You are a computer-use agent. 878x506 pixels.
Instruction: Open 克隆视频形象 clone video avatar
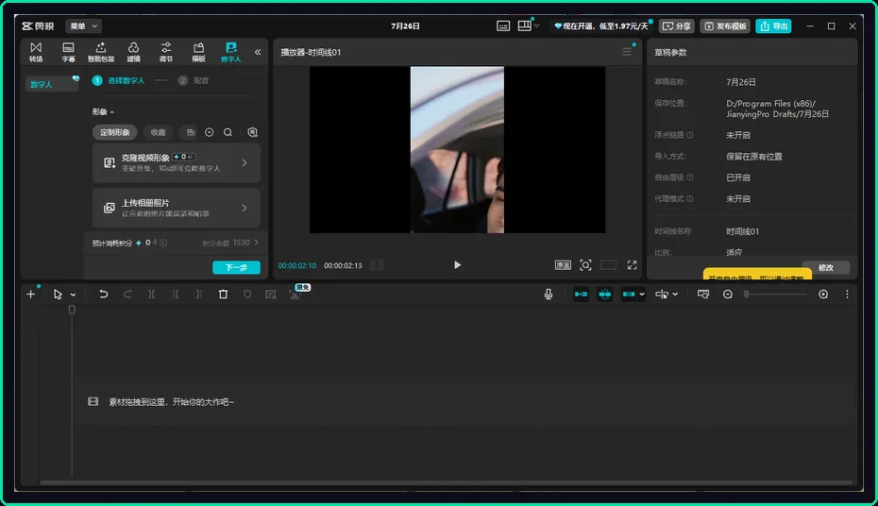tap(177, 162)
